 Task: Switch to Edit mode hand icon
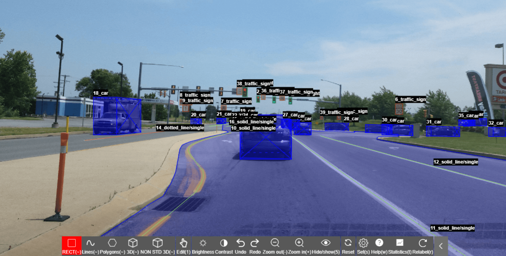pos(183,245)
